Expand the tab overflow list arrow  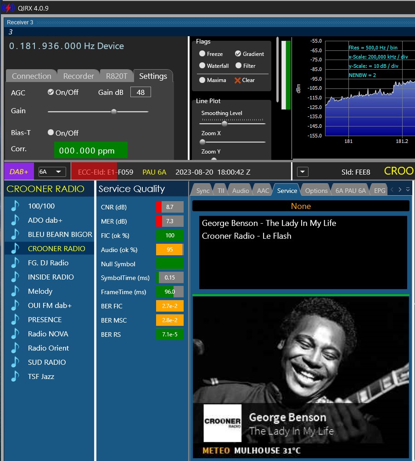pyautogui.click(x=408, y=190)
